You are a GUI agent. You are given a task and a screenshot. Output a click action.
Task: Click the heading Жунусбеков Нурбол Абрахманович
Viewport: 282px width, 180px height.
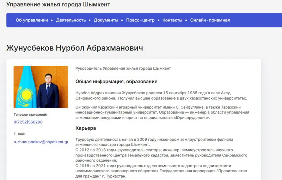pyautogui.click(x=75, y=48)
